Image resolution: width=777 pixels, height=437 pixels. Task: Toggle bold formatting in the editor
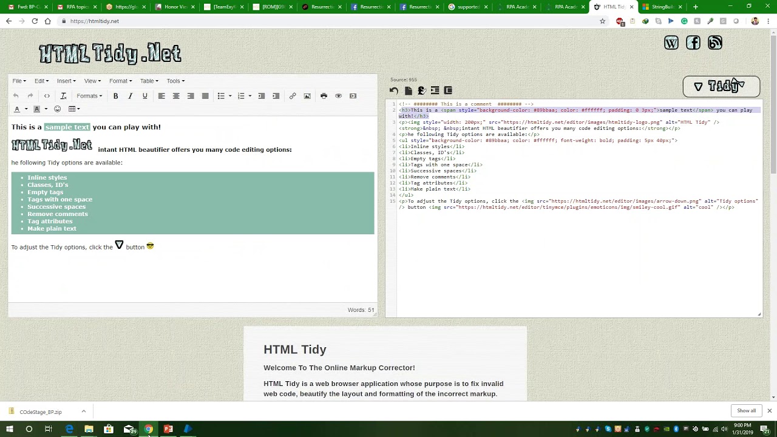115,96
